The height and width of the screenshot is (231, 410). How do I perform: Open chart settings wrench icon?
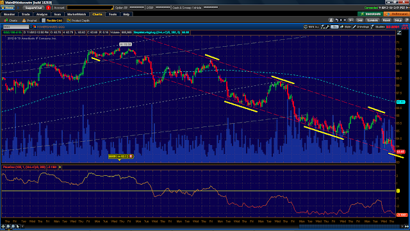[327, 27]
